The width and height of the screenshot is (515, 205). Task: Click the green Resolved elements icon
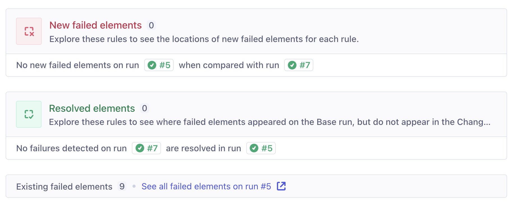tap(29, 114)
